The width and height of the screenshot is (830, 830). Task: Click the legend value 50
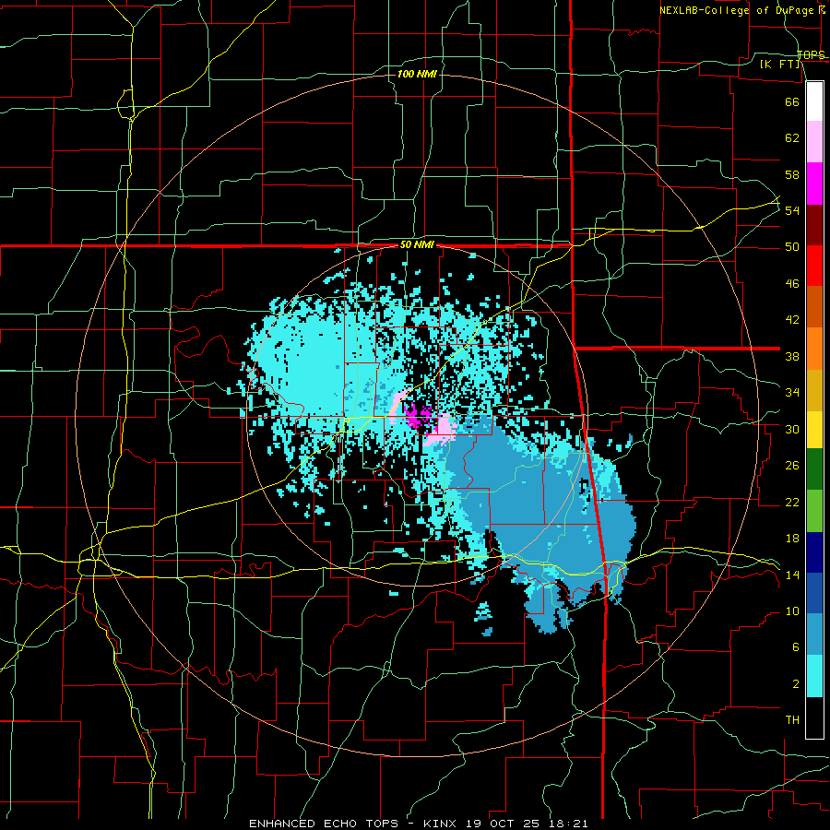[x=792, y=247]
